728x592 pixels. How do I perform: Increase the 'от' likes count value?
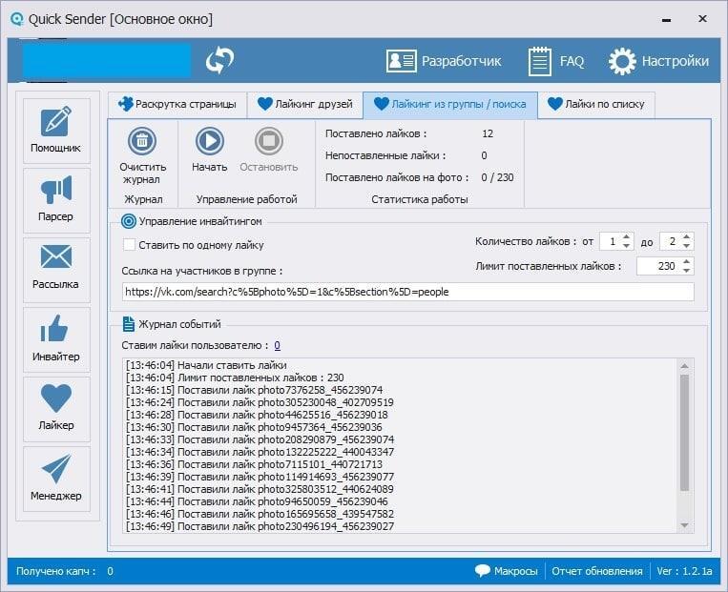(x=626, y=236)
